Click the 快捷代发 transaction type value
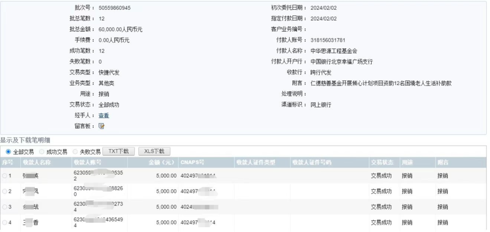 coord(109,72)
